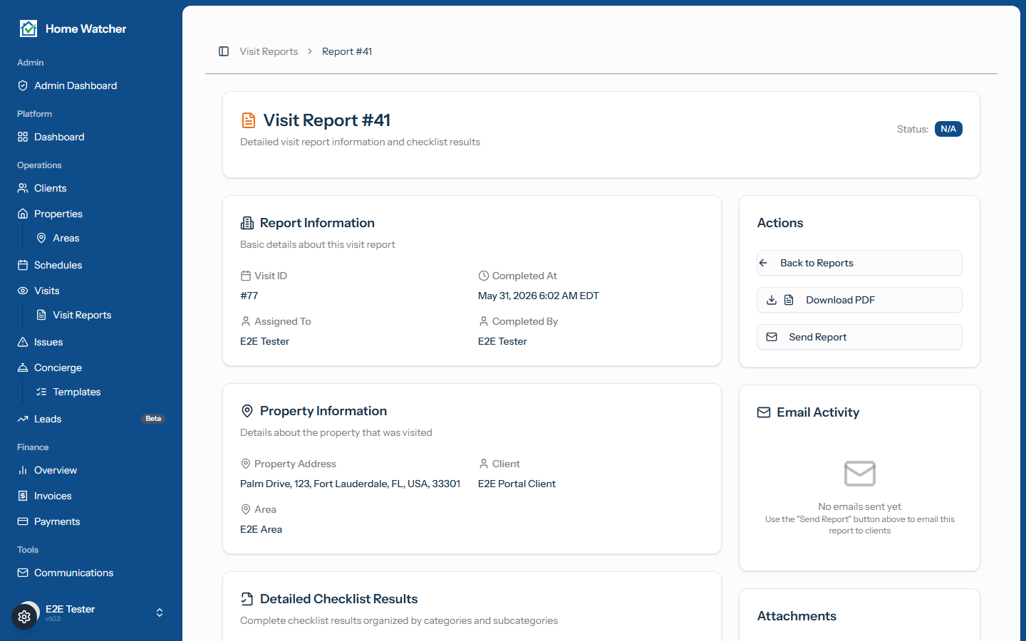
Task: Open Schedules in sidebar
Action: 91,265
